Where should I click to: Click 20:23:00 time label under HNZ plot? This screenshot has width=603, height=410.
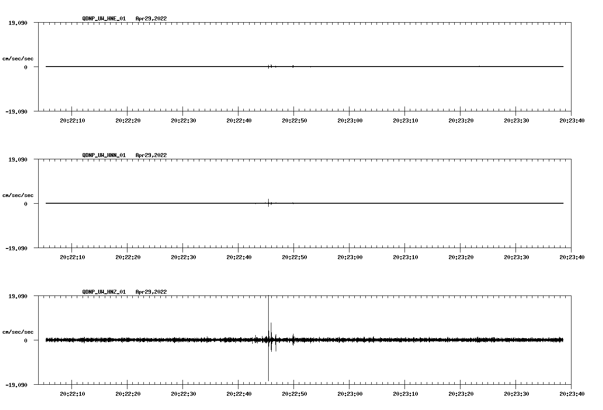tap(350, 394)
